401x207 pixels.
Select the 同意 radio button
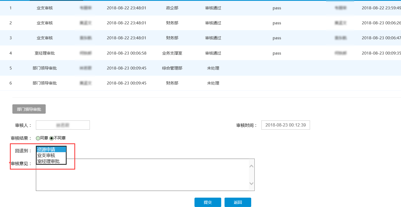[37, 138]
